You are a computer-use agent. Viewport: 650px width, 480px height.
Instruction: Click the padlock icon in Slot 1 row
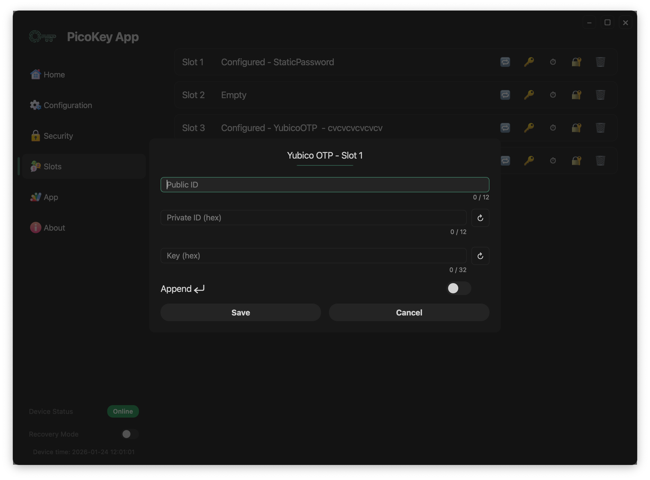577,62
